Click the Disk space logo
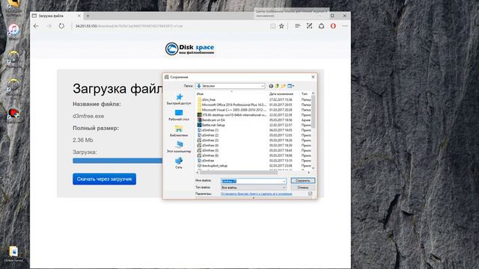The width and height of the screenshot is (479, 269). (x=189, y=49)
